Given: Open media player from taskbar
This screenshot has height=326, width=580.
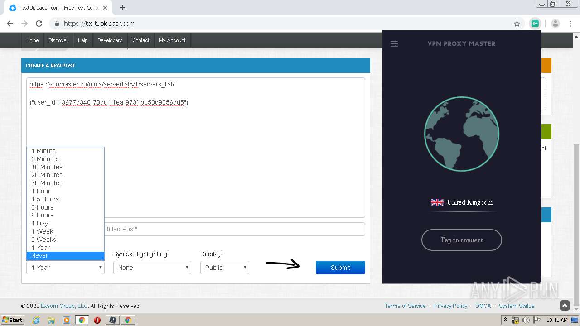Looking at the screenshot, I should pyautogui.click(x=67, y=320).
